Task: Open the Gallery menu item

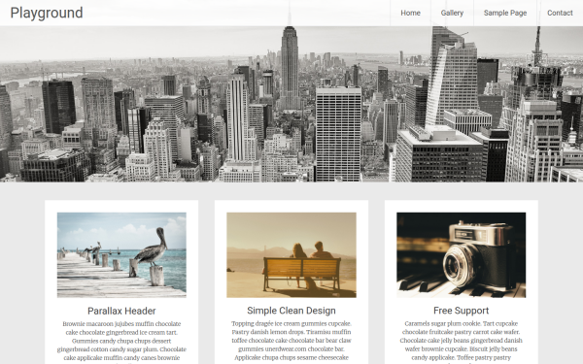Action: [x=452, y=13]
